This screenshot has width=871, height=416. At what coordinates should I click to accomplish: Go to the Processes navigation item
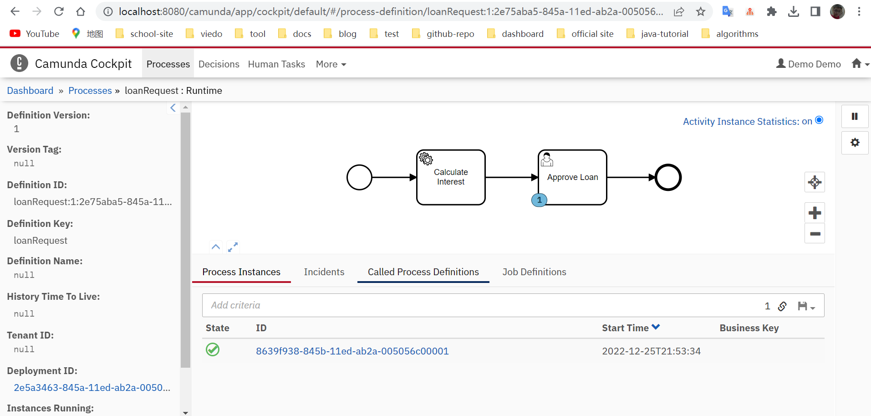(168, 64)
